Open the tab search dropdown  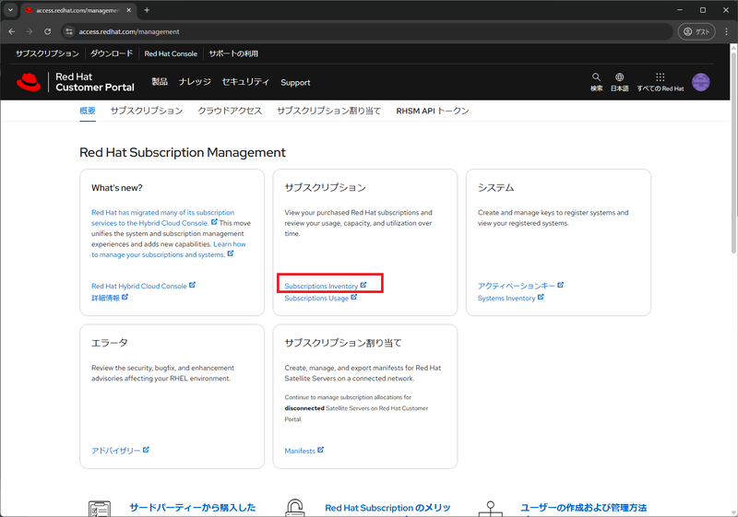[x=10, y=10]
